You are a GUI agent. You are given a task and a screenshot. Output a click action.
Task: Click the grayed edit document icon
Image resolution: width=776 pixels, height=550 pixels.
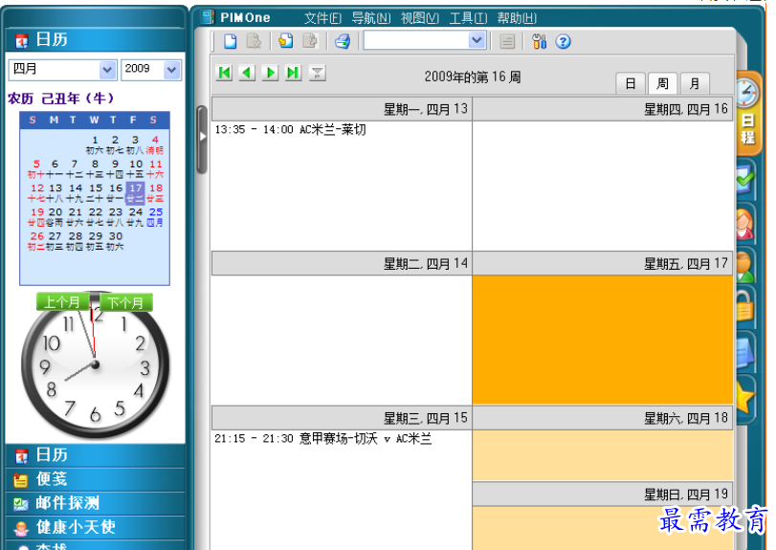click(254, 41)
